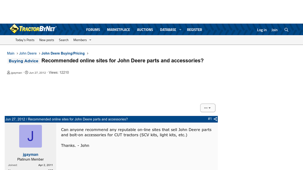Screen dimensions: 303x170
Task: Go to John Deere breadcrumb
Action: [28, 53]
